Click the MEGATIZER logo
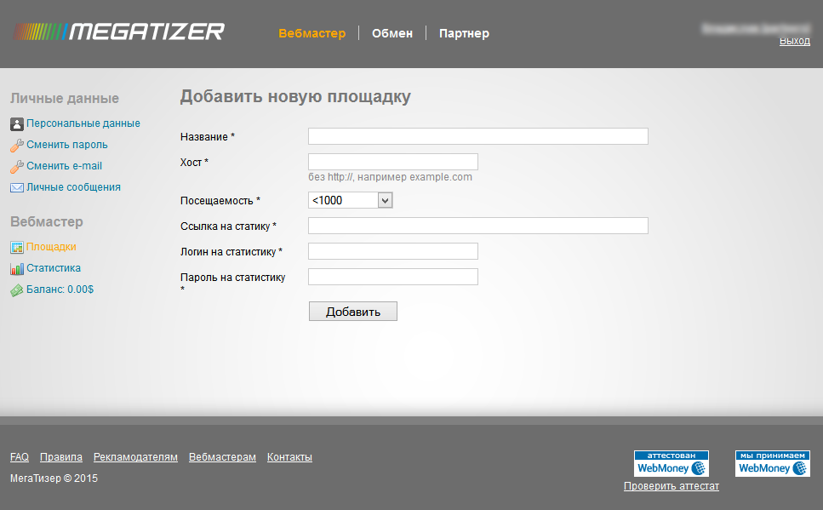 pyautogui.click(x=117, y=31)
